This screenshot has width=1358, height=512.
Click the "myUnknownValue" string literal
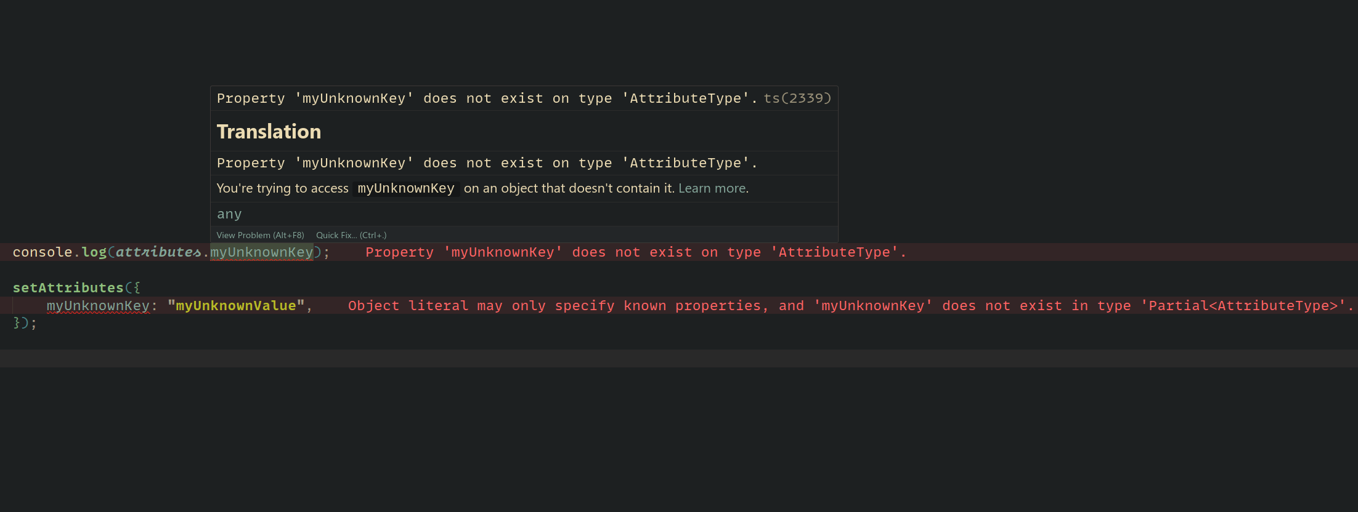click(236, 306)
